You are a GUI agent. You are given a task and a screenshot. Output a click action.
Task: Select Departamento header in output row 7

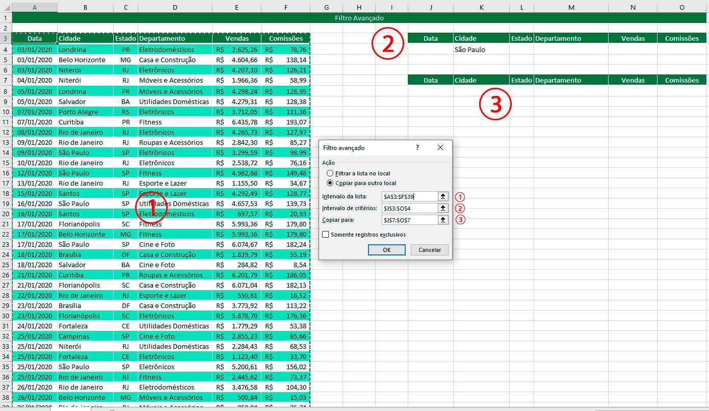[571, 80]
